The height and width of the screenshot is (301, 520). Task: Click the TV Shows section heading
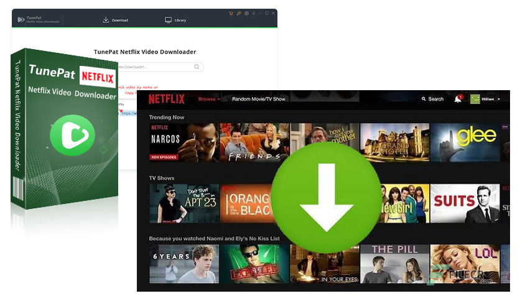pos(162,178)
